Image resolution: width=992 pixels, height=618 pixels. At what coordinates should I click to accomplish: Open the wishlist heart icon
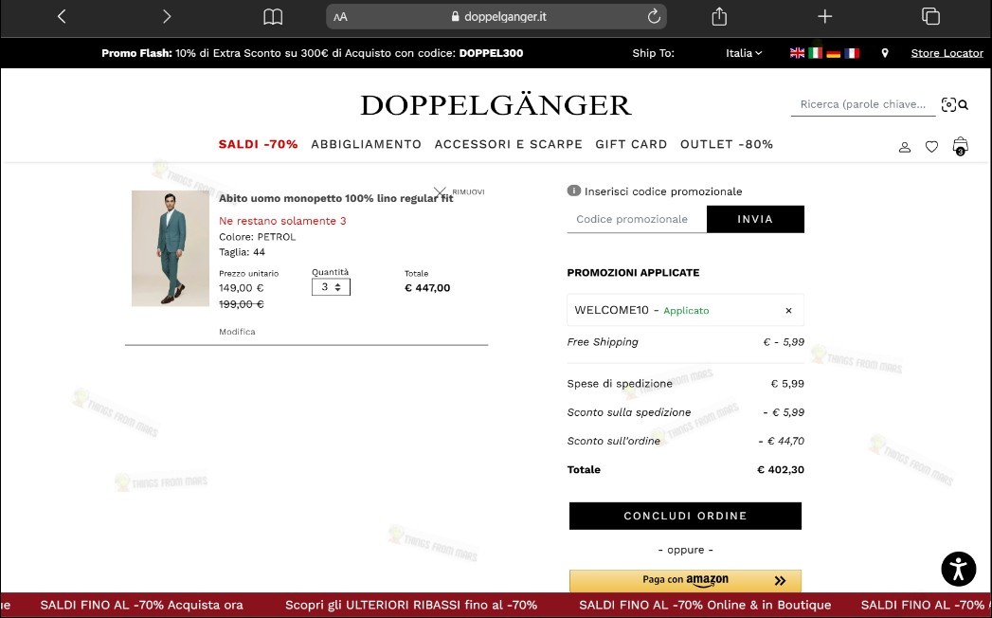click(932, 147)
